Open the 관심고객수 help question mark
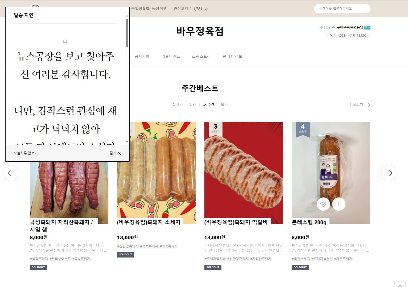The width and height of the screenshot is (408, 287). 205,9
